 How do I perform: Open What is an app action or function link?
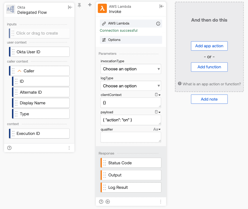(x=212, y=84)
